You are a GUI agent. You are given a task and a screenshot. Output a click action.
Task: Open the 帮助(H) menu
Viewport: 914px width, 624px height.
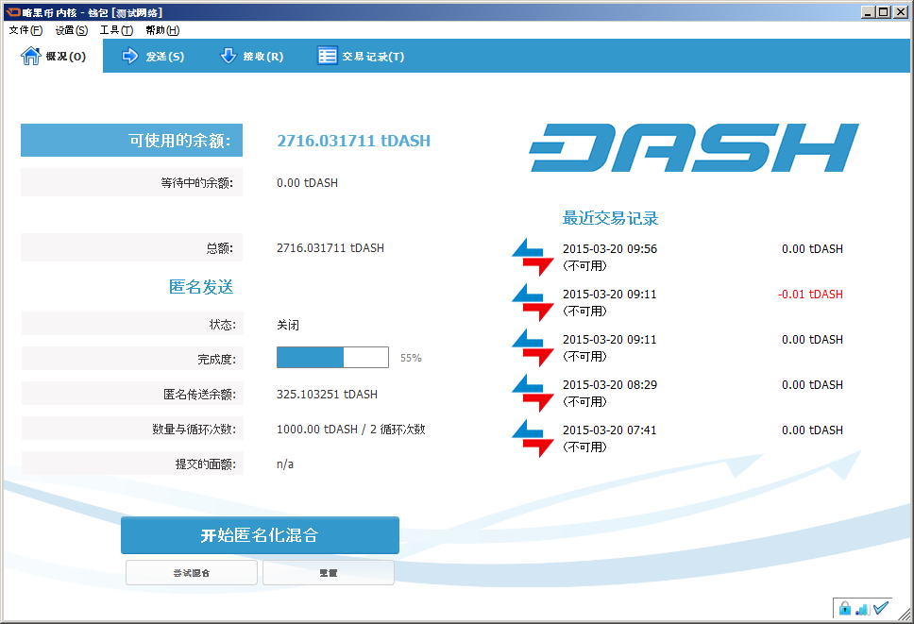pyautogui.click(x=162, y=30)
